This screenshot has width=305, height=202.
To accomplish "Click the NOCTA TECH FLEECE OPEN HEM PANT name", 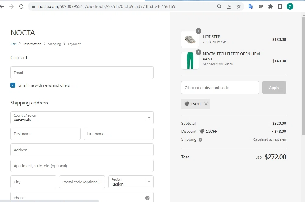I will tap(231, 56).
